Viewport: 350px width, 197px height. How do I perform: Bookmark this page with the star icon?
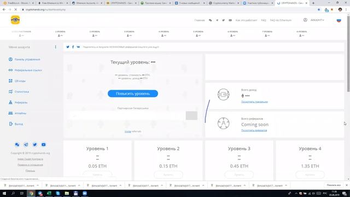319,10
